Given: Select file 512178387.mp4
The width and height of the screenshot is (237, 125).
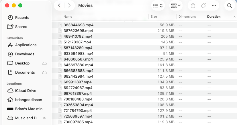Looking at the screenshot, I should pos(77,42).
